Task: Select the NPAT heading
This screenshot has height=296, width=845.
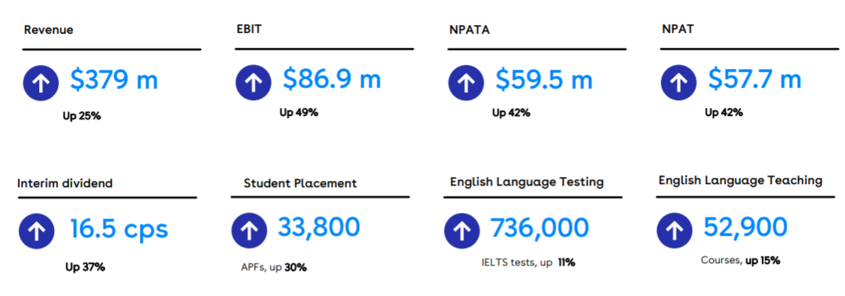Action: [678, 30]
